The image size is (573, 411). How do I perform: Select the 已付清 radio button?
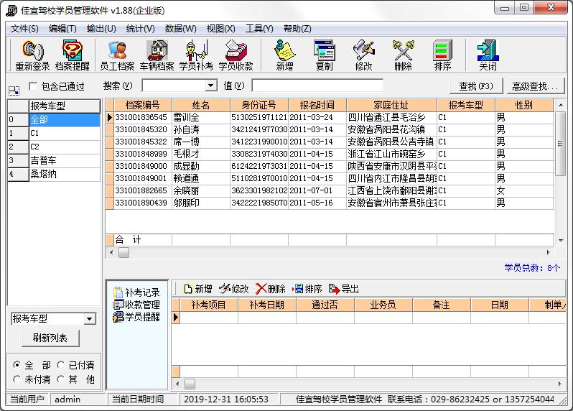click(60, 365)
